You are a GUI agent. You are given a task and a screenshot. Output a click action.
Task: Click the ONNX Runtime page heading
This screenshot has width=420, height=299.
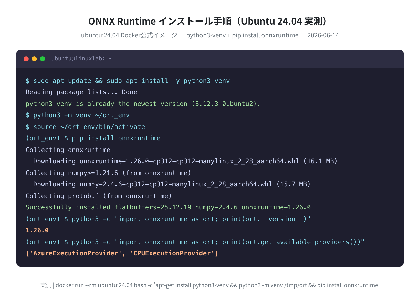point(208,21)
